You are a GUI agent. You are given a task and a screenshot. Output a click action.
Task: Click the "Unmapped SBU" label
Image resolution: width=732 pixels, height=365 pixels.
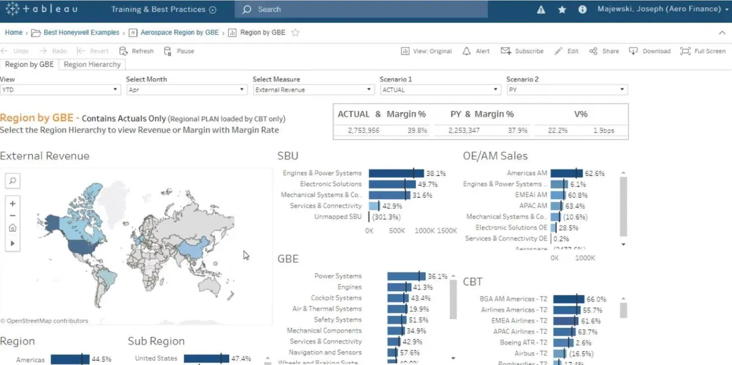[338, 217]
